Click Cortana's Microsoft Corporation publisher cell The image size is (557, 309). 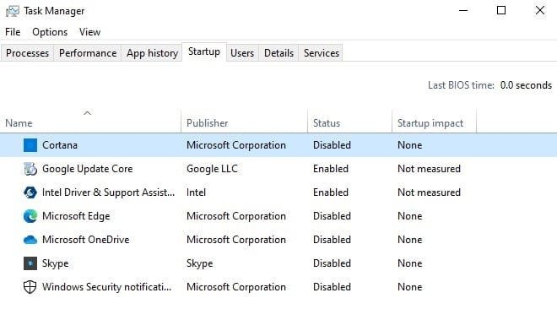pyautogui.click(x=236, y=145)
